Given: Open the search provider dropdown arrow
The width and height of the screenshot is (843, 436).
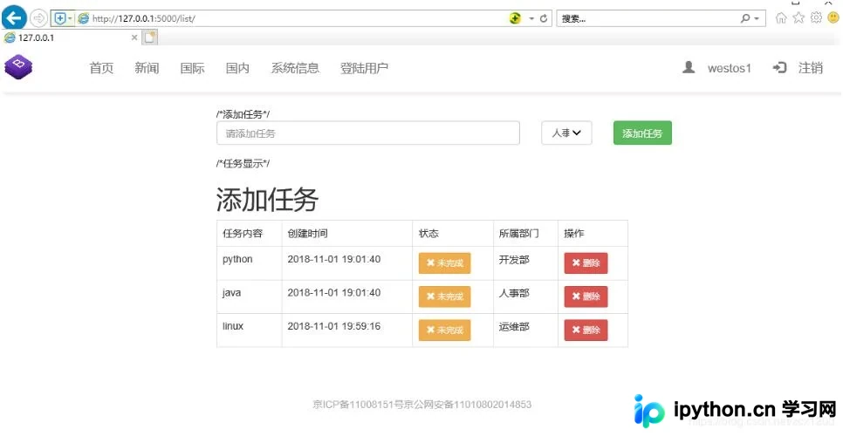Looking at the screenshot, I should (x=757, y=18).
